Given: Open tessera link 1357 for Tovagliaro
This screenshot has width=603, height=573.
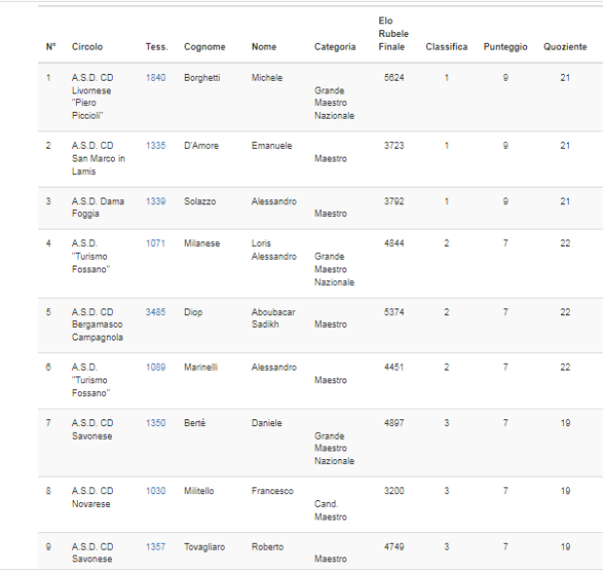Looking at the screenshot, I should (156, 547).
